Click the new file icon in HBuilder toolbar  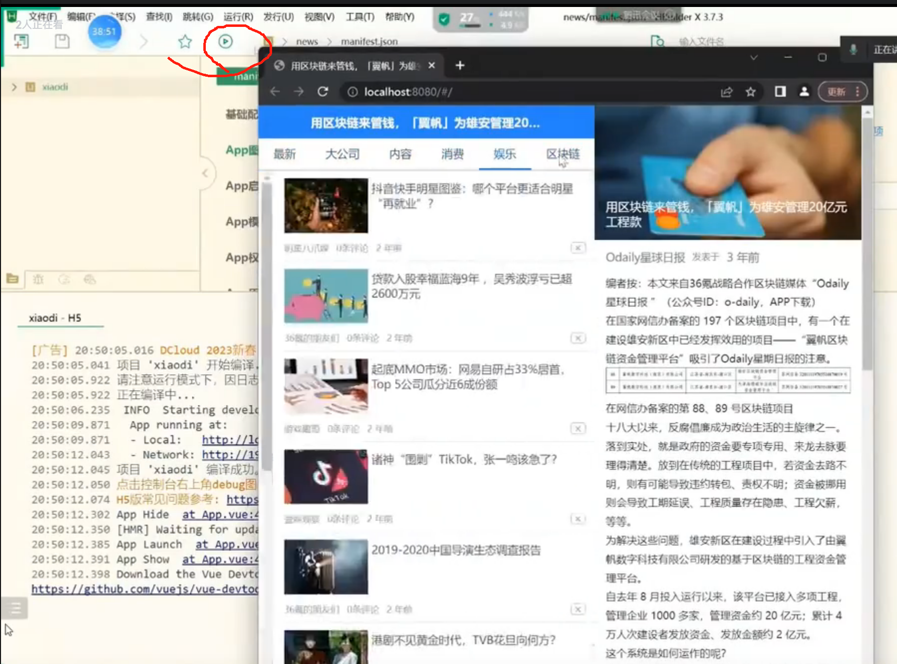21,42
